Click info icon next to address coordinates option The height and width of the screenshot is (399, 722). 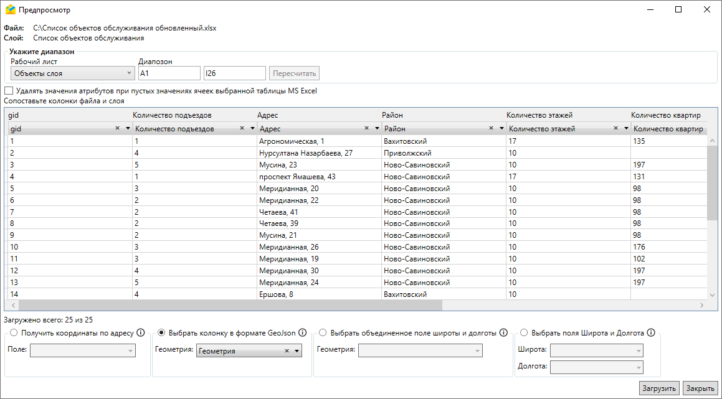click(141, 332)
